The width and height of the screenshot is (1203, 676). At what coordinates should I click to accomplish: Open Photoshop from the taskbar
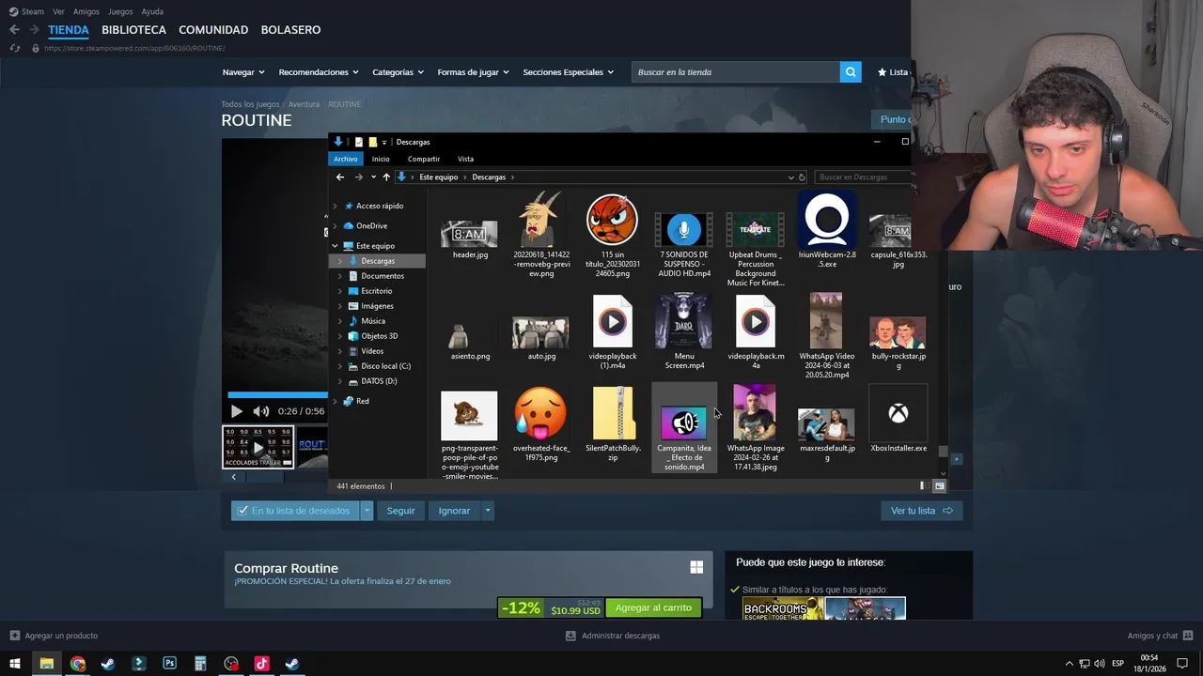pos(169,664)
